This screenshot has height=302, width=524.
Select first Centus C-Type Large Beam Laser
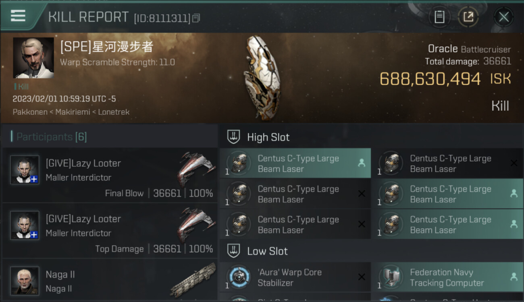[295, 163]
